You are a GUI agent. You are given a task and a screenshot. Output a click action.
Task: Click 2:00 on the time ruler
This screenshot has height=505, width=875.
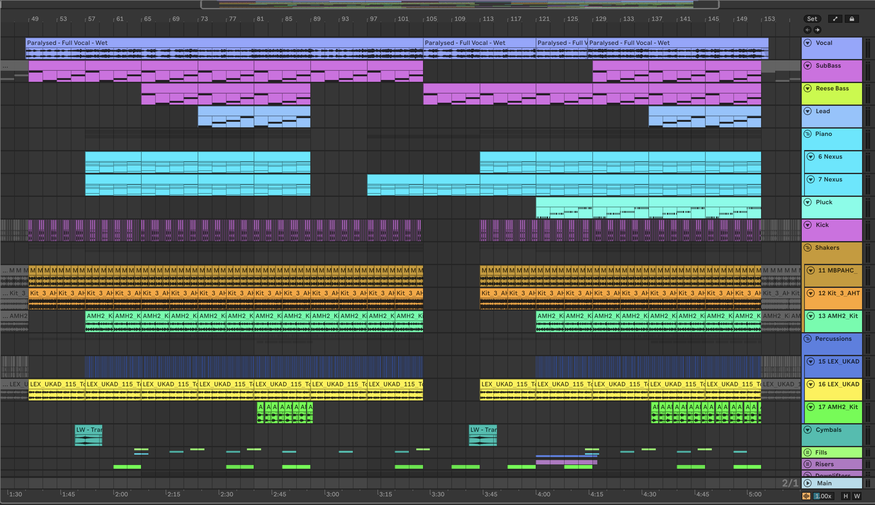tap(121, 494)
